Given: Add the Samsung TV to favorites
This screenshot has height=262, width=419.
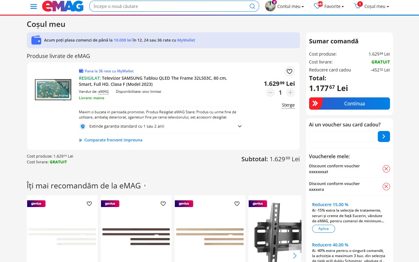Looking at the screenshot, I should click(290, 71).
